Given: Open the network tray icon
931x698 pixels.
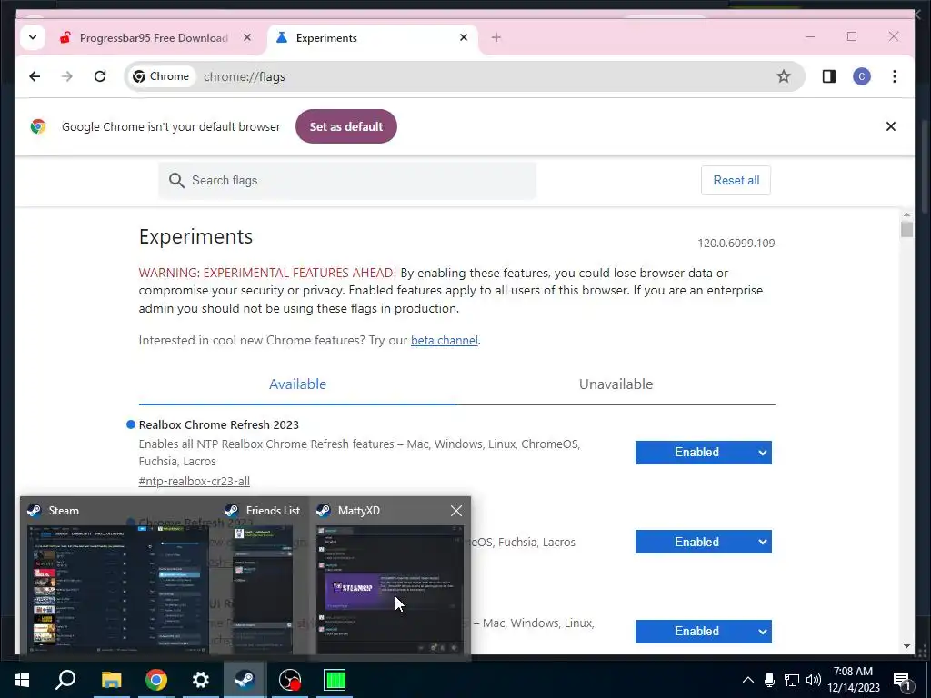Looking at the screenshot, I should click(792, 680).
